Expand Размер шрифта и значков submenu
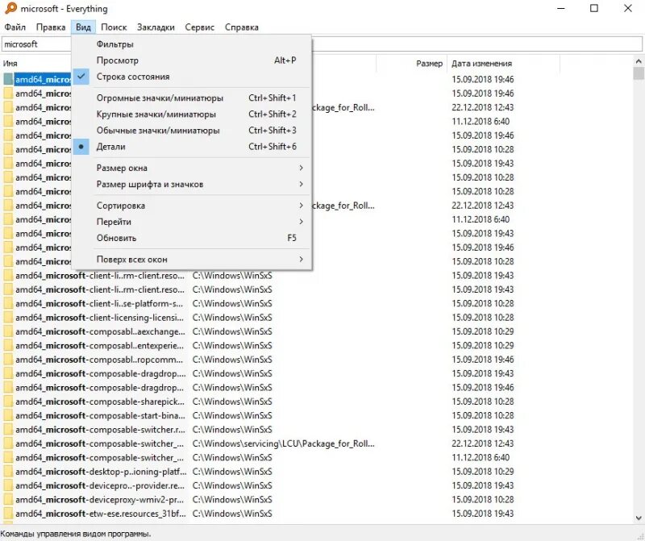645x541 pixels. pyautogui.click(x=191, y=185)
